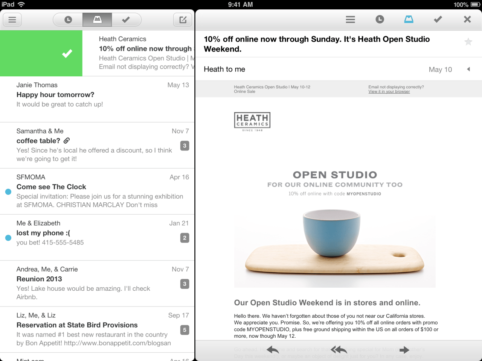Click View it in your browser link
Image resolution: width=482 pixels, height=361 pixels.
tap(389, 91)
